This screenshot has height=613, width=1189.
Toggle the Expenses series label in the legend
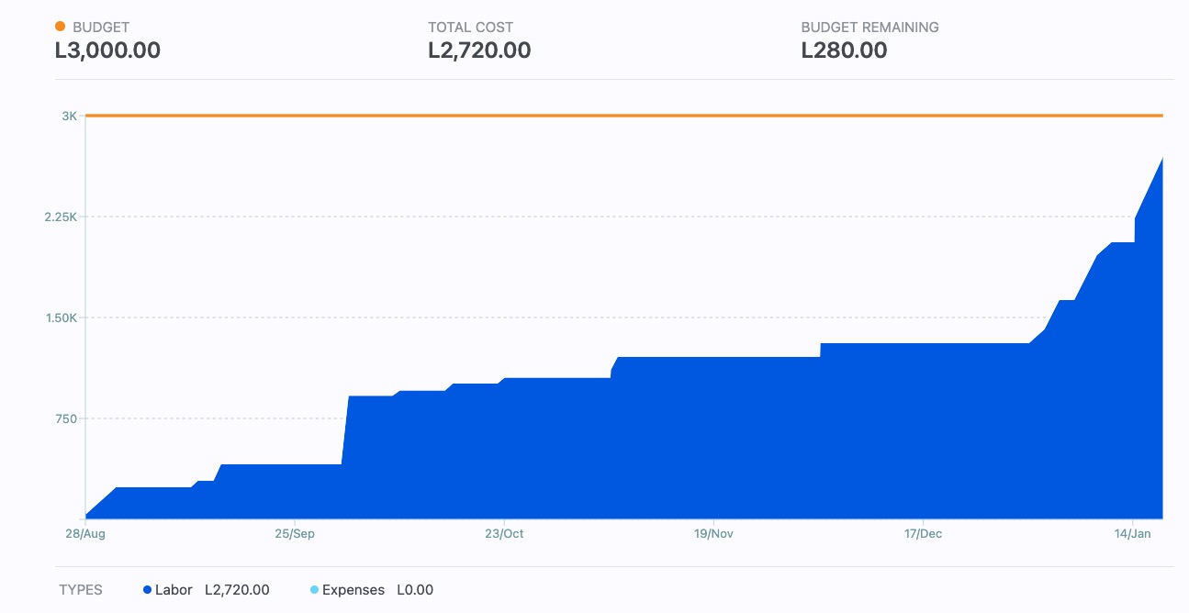[353, 590]
